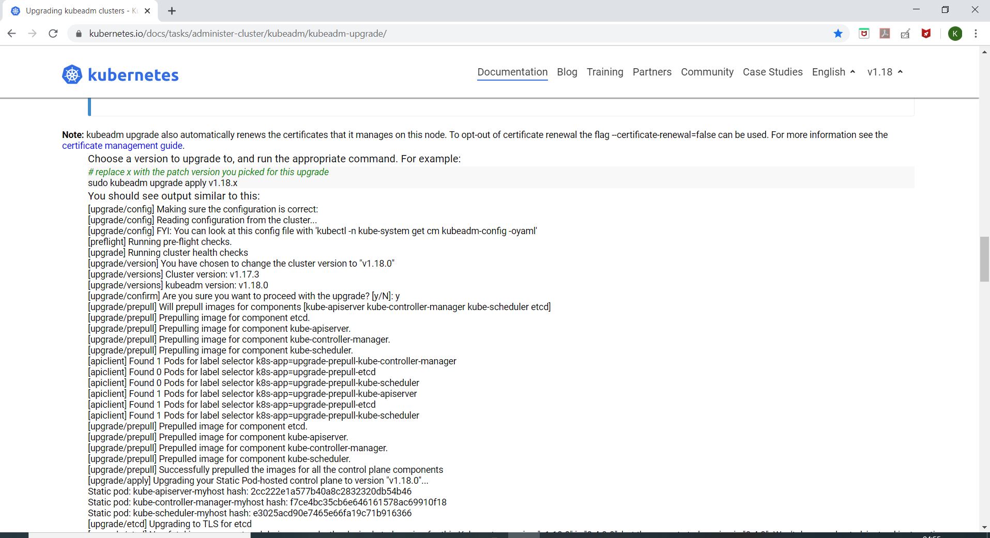Click the 'sudo kubeadm upgrade apply v1.18.x' command

163,183
